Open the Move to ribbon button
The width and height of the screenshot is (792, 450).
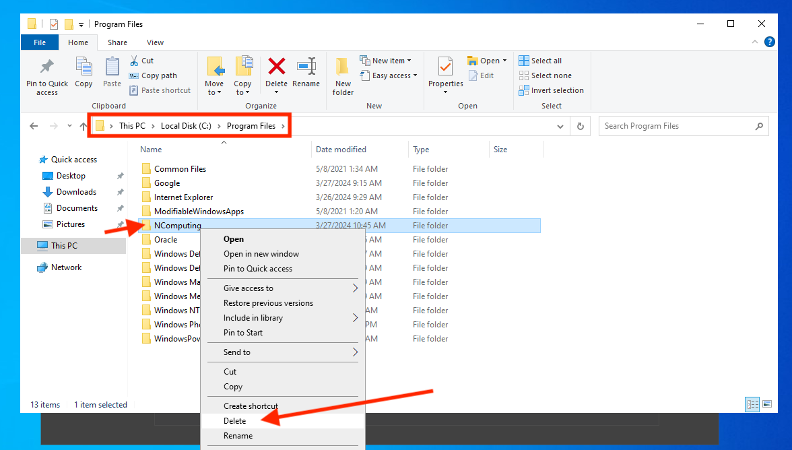214,75
